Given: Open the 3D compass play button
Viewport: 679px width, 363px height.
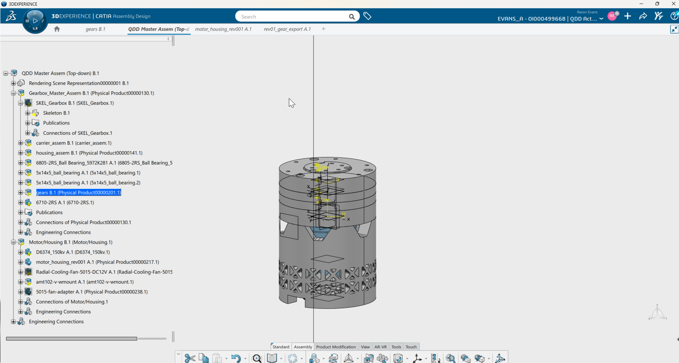Looking at the screenshot, I should (35, 21).
